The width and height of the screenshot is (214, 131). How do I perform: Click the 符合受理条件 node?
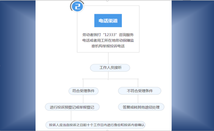coord(83,91)
